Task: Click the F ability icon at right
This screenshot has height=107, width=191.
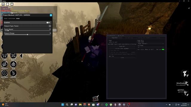Action: click(x=186, y=93)
